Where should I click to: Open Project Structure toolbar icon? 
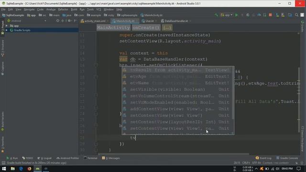click(290, 15)
